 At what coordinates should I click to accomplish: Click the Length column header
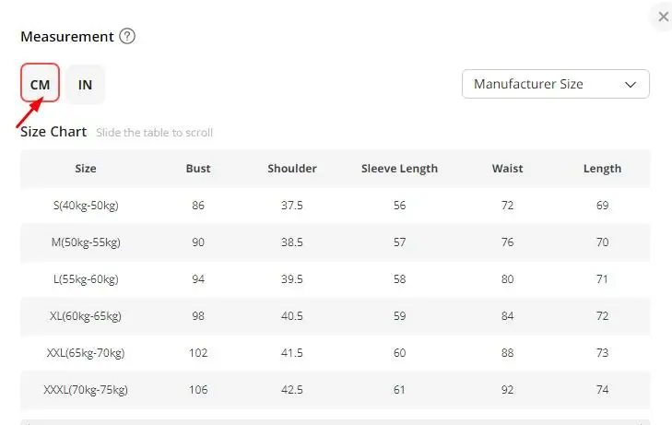pyautogui.click(x=602, y=169)
